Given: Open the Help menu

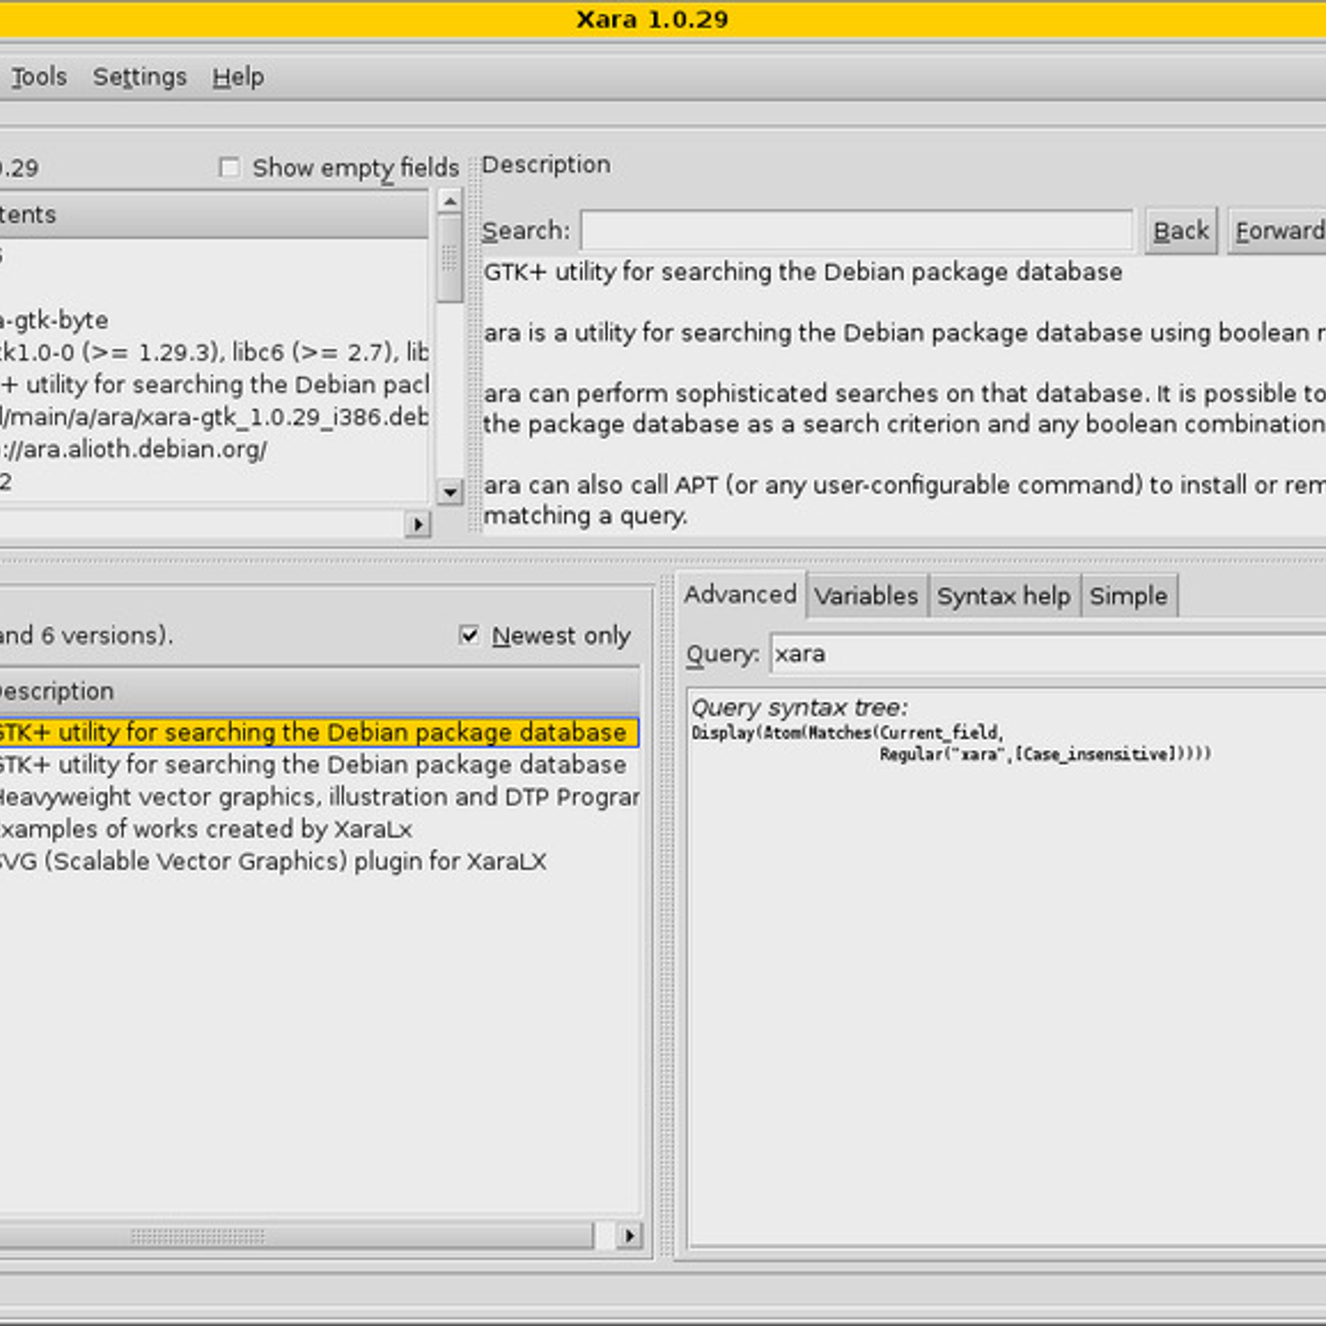Looking at the screenshot, I should (x=238, y=77).
